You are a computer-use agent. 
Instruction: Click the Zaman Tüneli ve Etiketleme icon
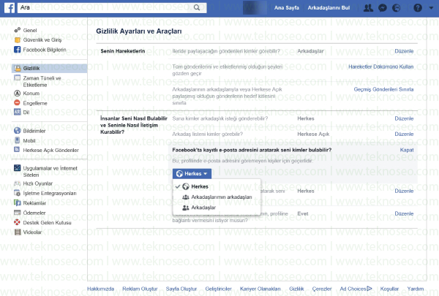[x=18, y=77]
